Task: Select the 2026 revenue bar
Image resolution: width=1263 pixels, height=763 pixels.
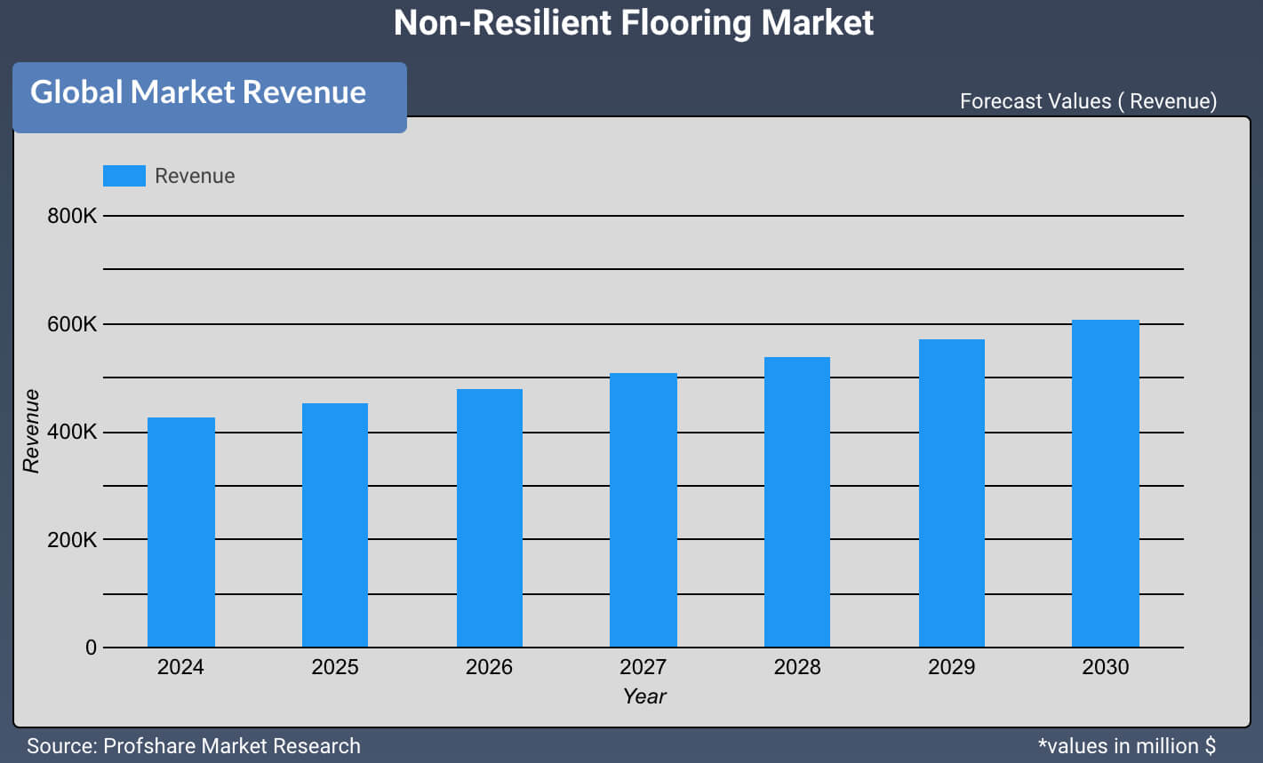Action: pyautogui.click(x=490, y=518)
